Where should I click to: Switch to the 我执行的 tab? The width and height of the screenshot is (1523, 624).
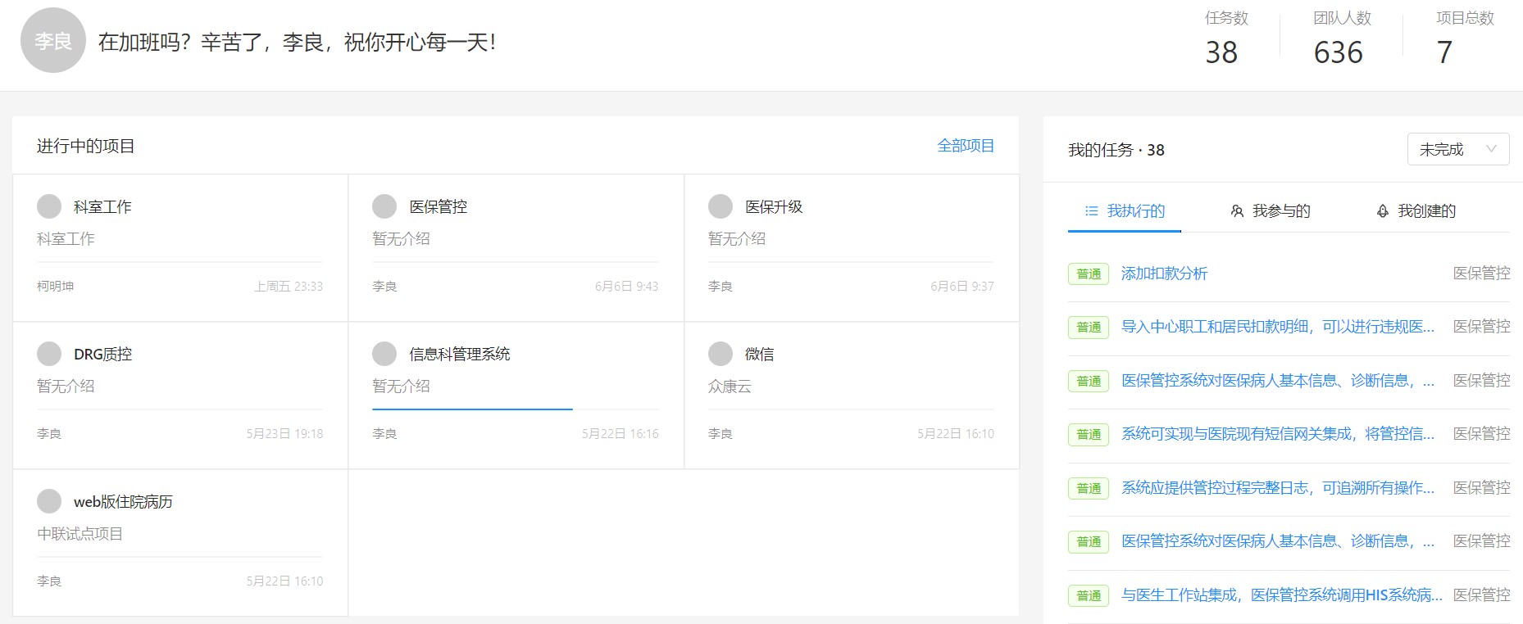pyautogui.click(x=1125, y=211)
